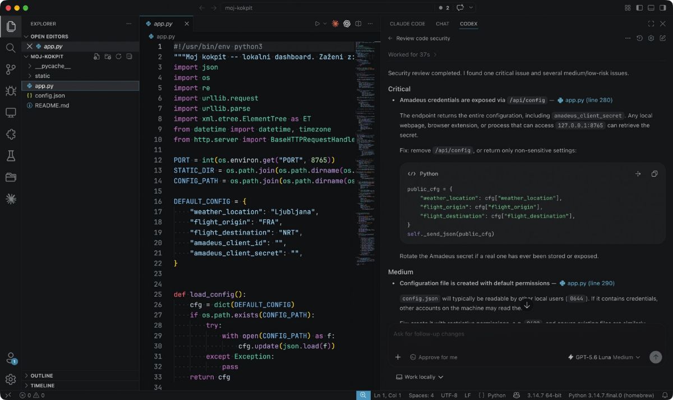Open the Claude starburst icon in activity bar
This screenshot has width=673, height=400.
click(x=11, y=199)
